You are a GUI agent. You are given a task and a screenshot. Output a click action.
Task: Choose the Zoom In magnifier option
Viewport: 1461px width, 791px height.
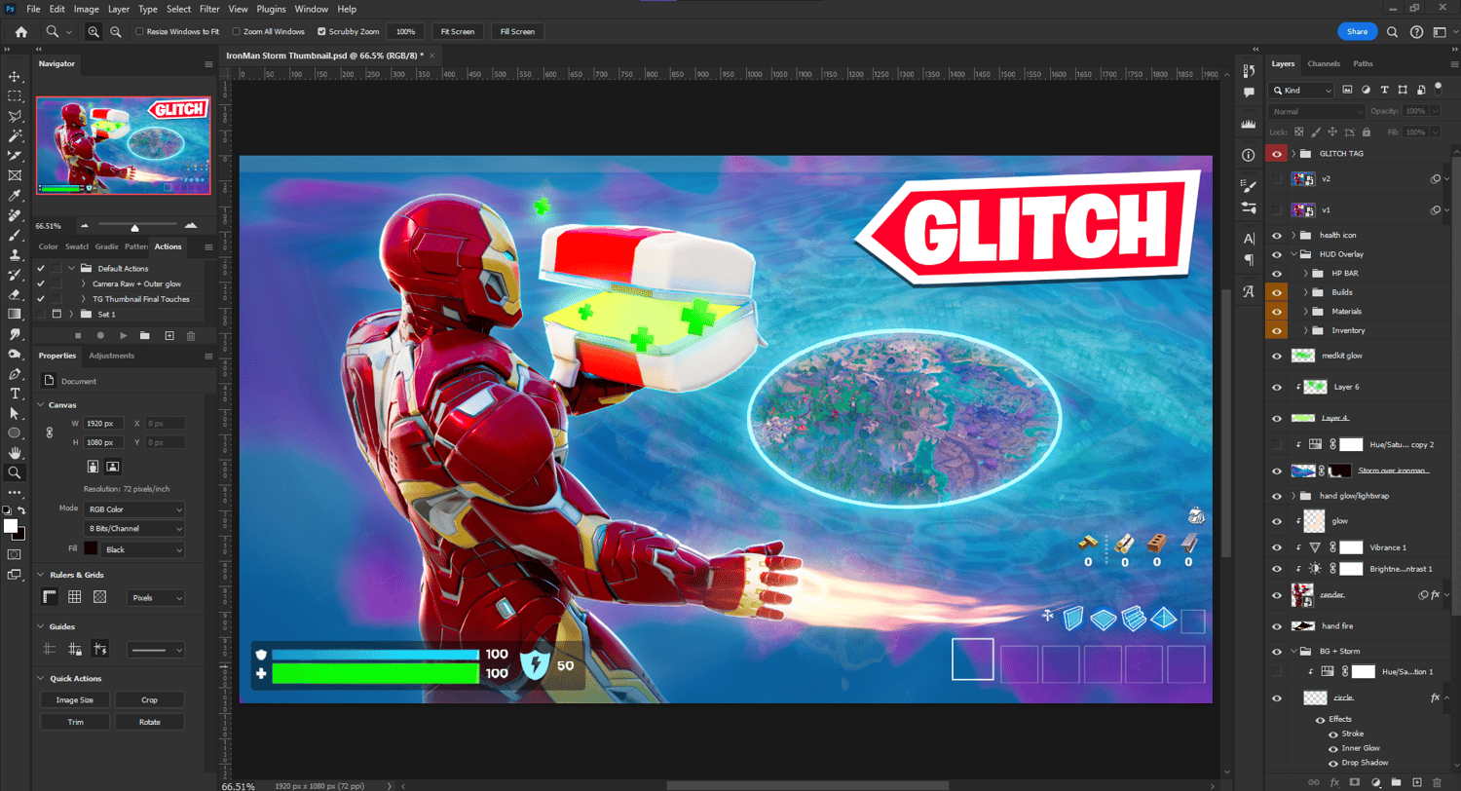[94, 32]
